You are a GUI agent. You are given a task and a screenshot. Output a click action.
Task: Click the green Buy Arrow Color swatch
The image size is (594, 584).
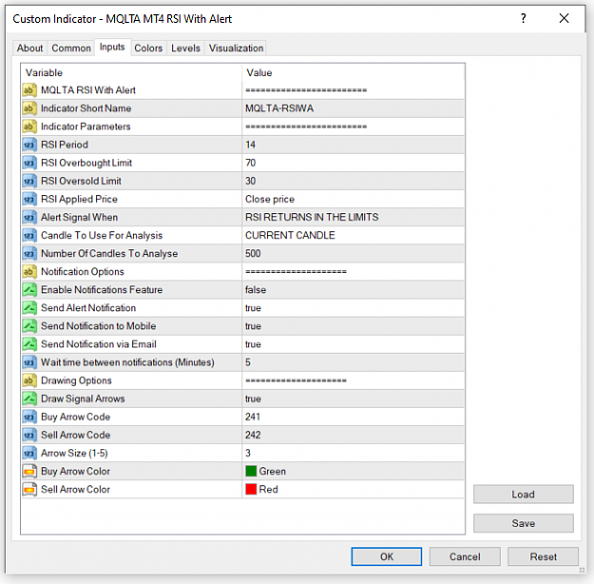click(x=251, y=472)
